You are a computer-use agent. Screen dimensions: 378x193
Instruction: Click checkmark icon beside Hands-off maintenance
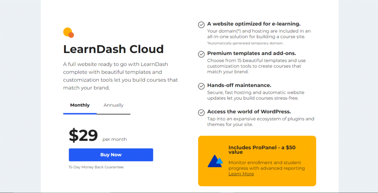(x=201, y=86)
